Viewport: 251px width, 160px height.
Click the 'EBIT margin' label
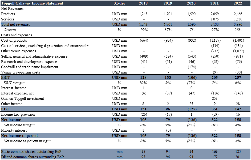tap(14, 83)
